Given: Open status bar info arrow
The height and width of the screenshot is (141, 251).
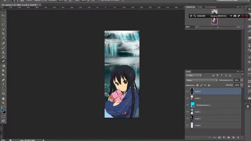Looking at the screenshot, I should (44, 140).
